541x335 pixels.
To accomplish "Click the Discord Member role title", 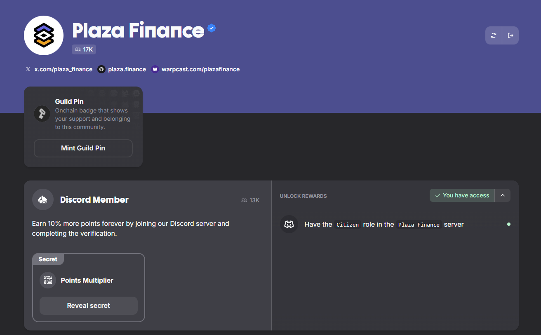I will [94, 200].
